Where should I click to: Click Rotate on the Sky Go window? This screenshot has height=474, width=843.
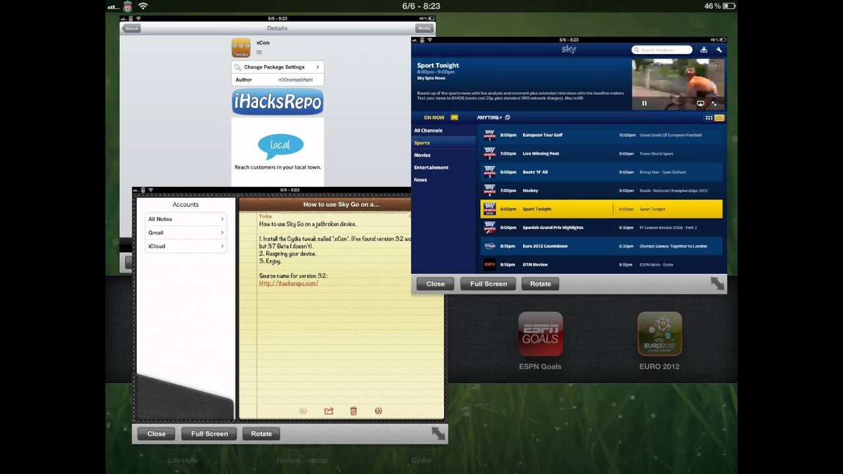click(x=540, y=284)
